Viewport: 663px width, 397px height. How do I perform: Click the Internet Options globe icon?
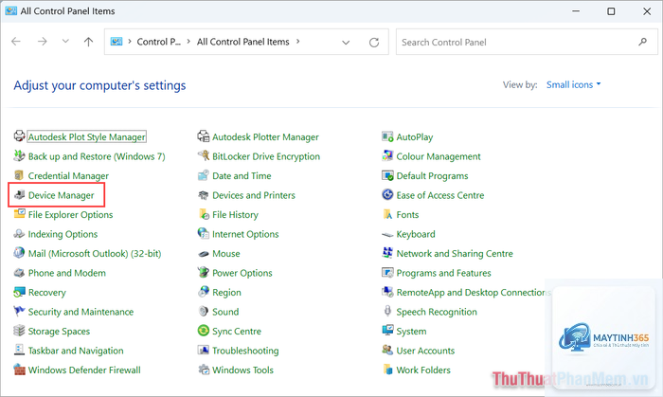pos(204,233)
